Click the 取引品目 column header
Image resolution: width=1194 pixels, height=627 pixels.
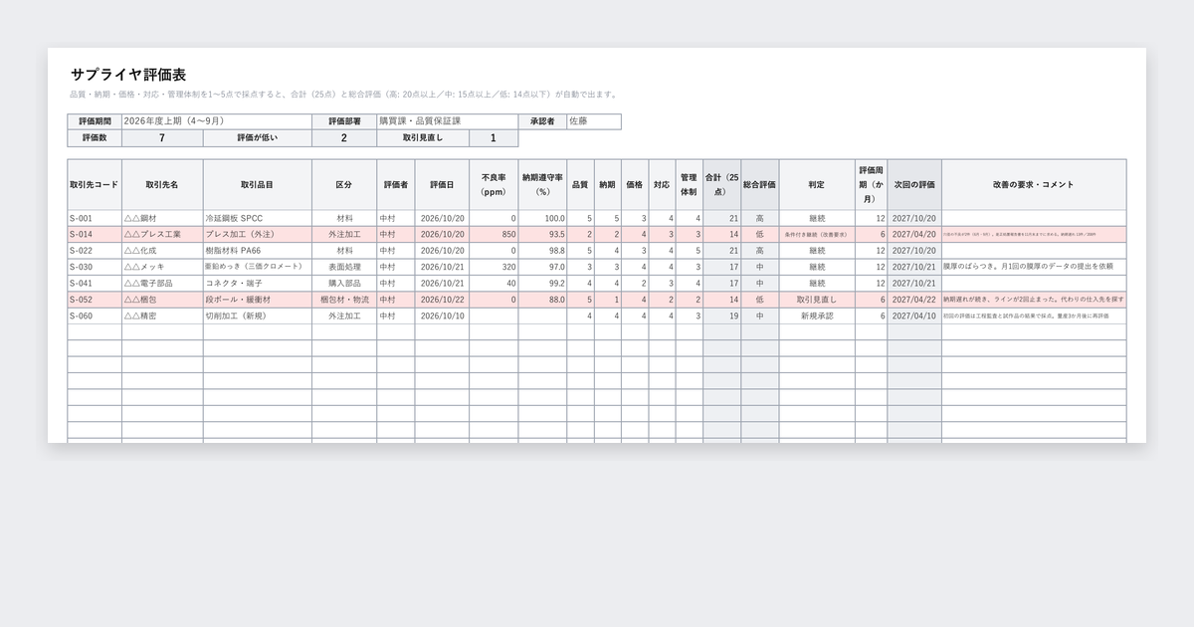[x=258, y=185]
